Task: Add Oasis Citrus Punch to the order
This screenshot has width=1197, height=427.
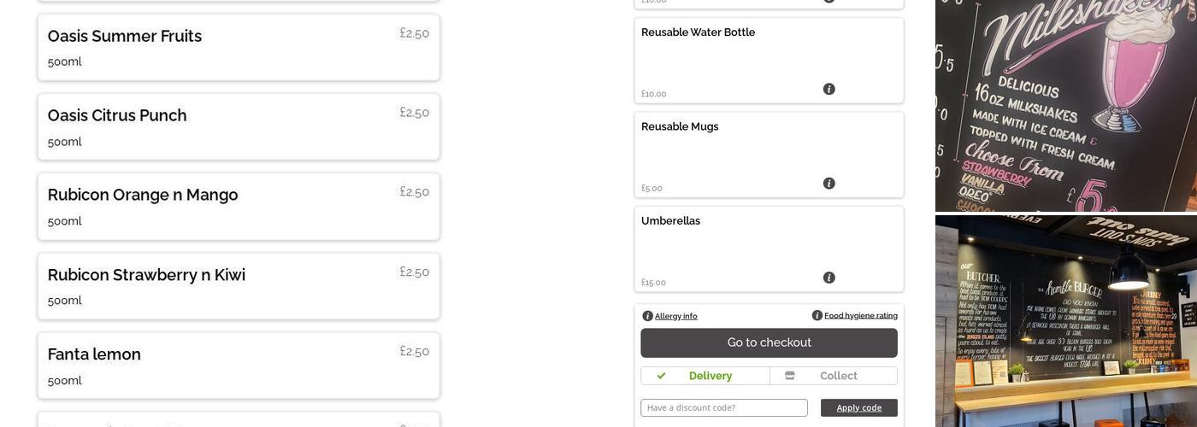Action: (x=239, y=127)
